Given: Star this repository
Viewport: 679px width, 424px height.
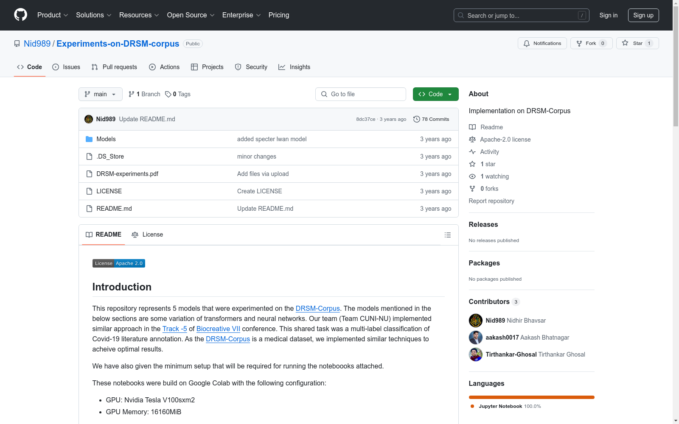Looking at the screenshot, I should (x=637, y=43).
